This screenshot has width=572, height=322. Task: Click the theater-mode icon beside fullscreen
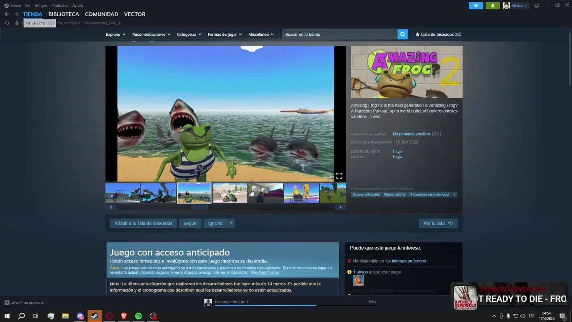pos(328,176)
